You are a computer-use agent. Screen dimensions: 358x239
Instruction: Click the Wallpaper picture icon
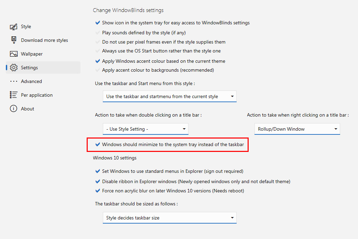14,54
